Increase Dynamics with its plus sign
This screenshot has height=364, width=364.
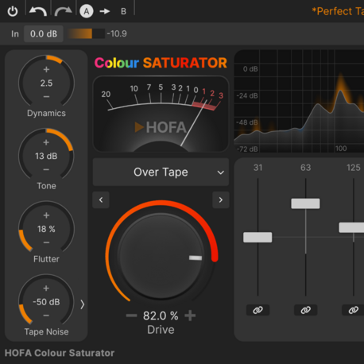tap(46, 69)
